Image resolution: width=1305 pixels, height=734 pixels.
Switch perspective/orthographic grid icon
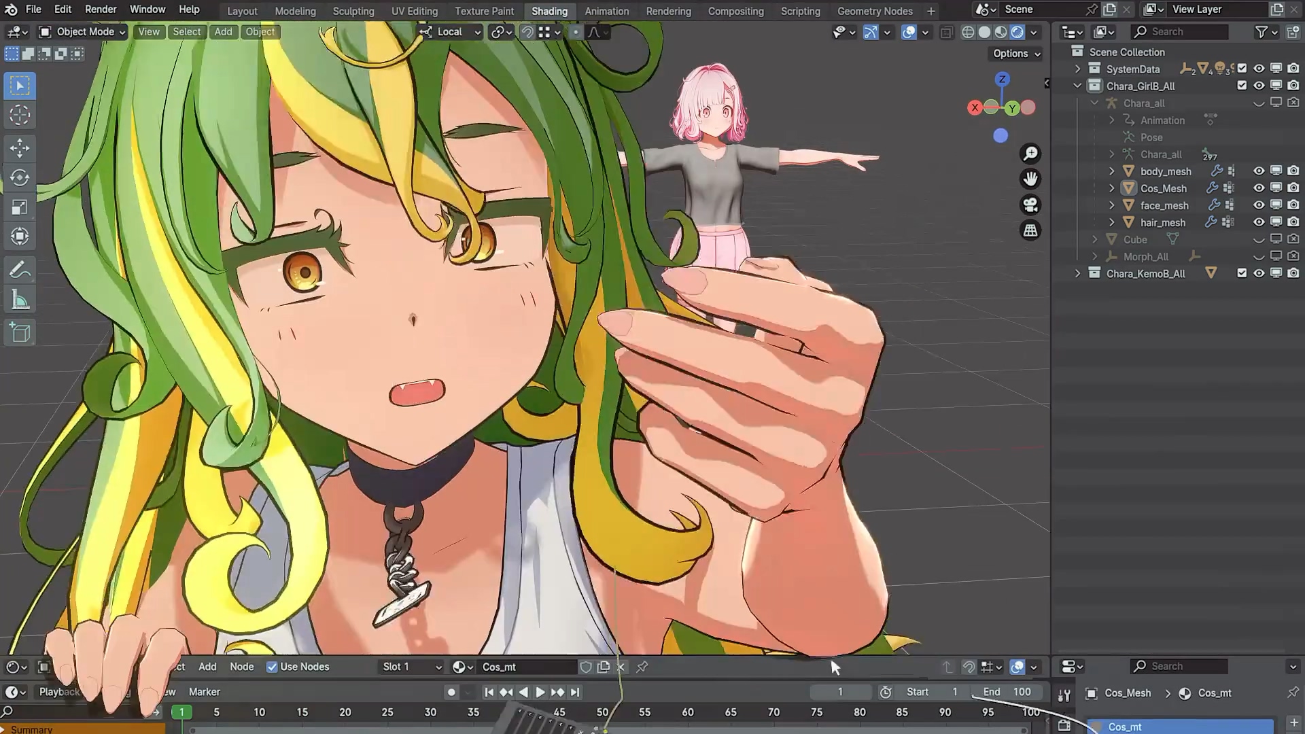pyautogui.click(x=1030, y=230)
